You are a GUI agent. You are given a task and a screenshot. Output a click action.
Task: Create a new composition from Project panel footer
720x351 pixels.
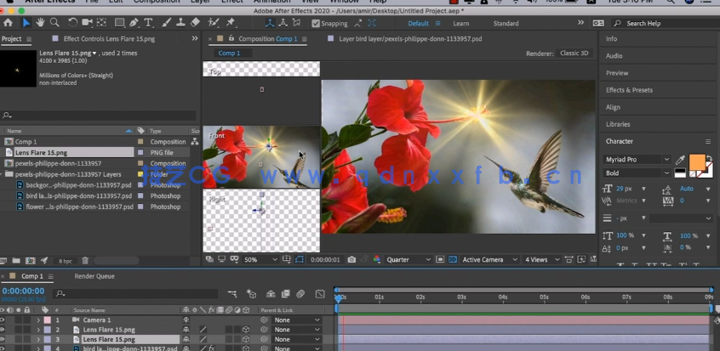tap(31, 261)
